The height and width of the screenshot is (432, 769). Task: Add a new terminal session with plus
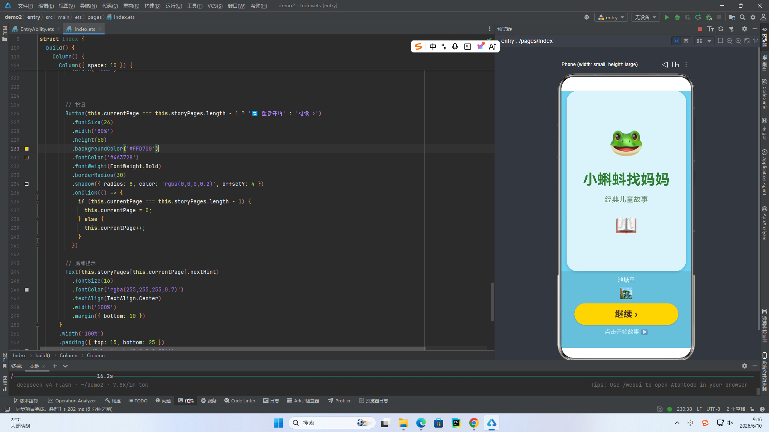point(55,366)
